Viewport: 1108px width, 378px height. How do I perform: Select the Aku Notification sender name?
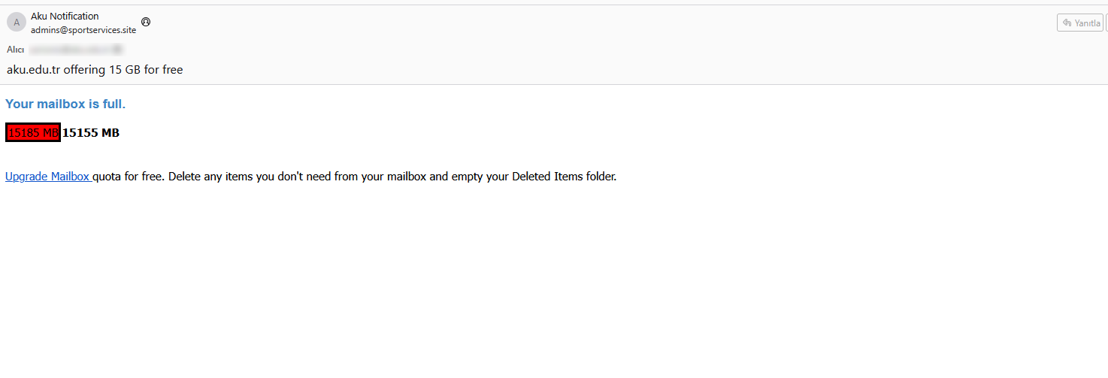tap(65, 16)
